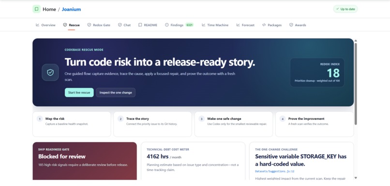390x186 pixels.
Task: Switch to the Chat tab
Action: click(x=124, y=25)
